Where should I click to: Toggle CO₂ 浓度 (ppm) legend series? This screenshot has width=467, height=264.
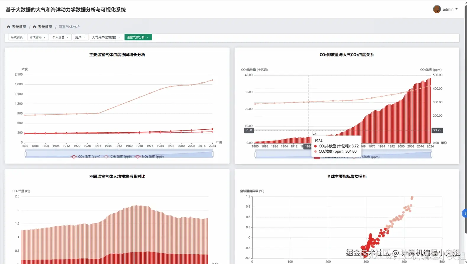(85, 157)
